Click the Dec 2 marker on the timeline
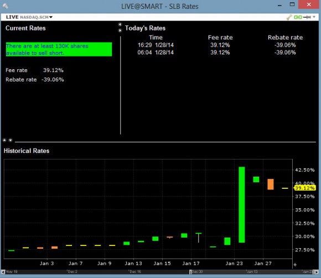The image size is (321, 278). coord(73,272)
